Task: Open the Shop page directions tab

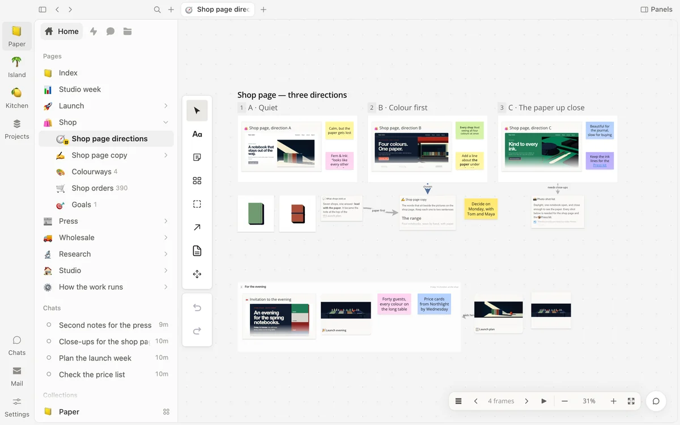Action: click(218, 9)
